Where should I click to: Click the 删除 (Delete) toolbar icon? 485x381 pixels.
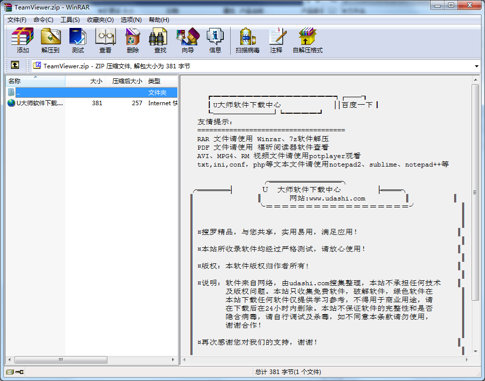click(x=133, y=40)
